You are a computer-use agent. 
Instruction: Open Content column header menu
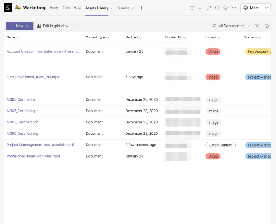point(212,37)
